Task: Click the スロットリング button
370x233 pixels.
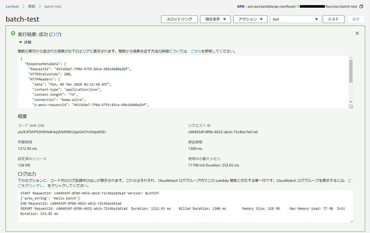Action: tap(179, 19)
